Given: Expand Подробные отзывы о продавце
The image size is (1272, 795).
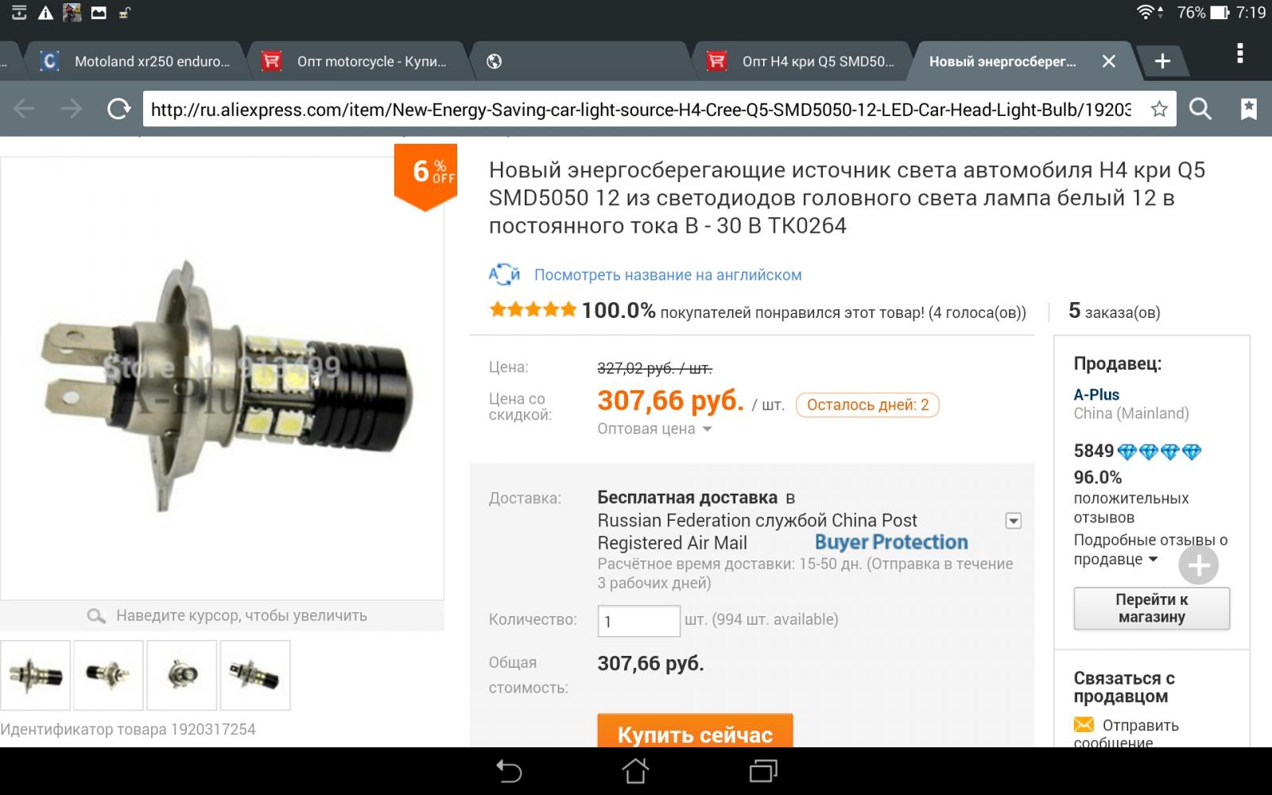Looking at the screenshot, I should [x=1150, y=549].
